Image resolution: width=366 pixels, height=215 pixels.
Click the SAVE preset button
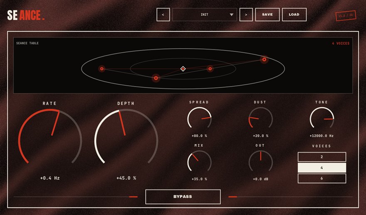[267, 15]
